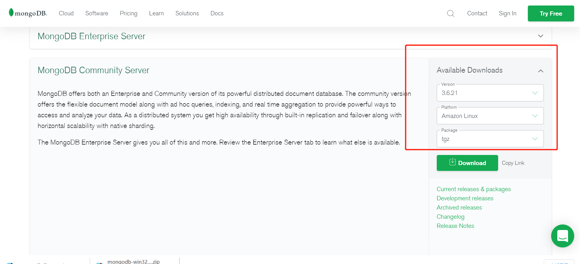Go to the Pricing page
The height and width of the screenshot is (264, 580).
129,13
